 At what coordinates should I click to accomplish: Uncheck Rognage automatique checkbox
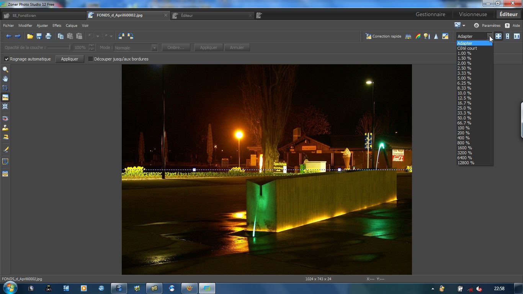click(7, 59)
